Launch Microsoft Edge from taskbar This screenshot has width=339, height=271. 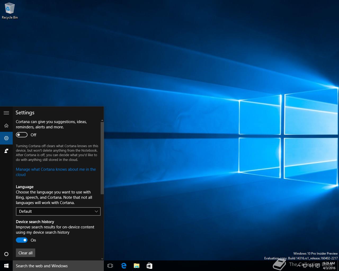(x=123, y=266)
